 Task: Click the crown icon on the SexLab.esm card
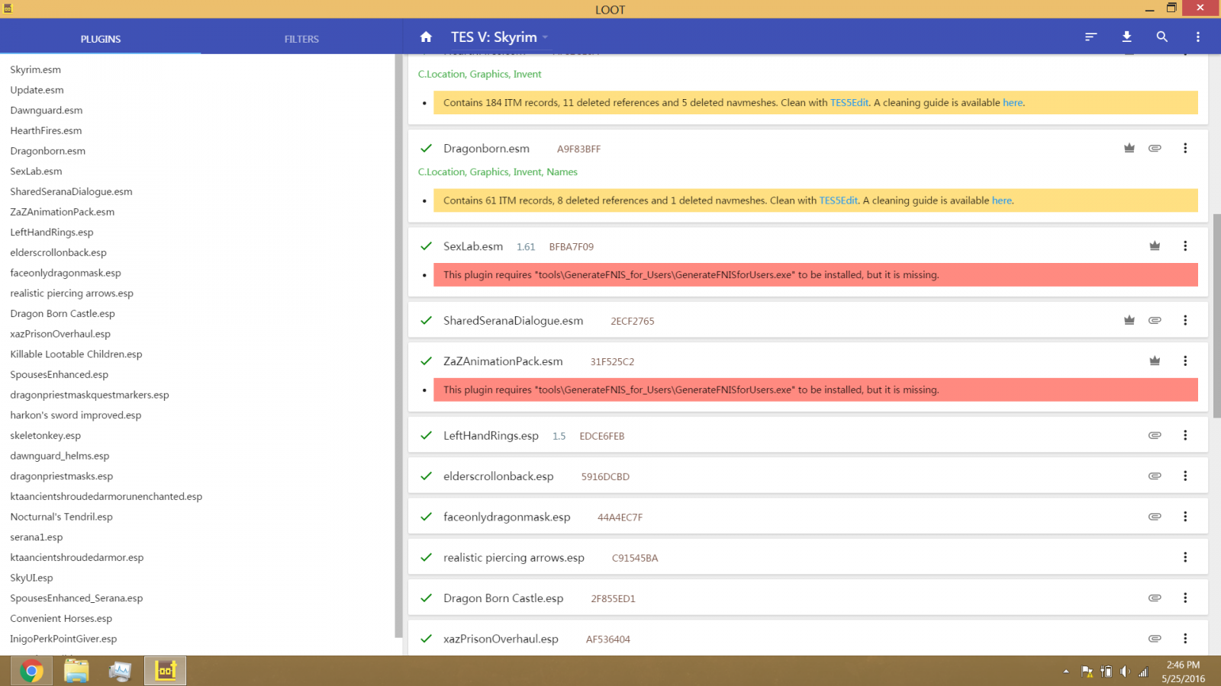click(x=1155, y=245)
